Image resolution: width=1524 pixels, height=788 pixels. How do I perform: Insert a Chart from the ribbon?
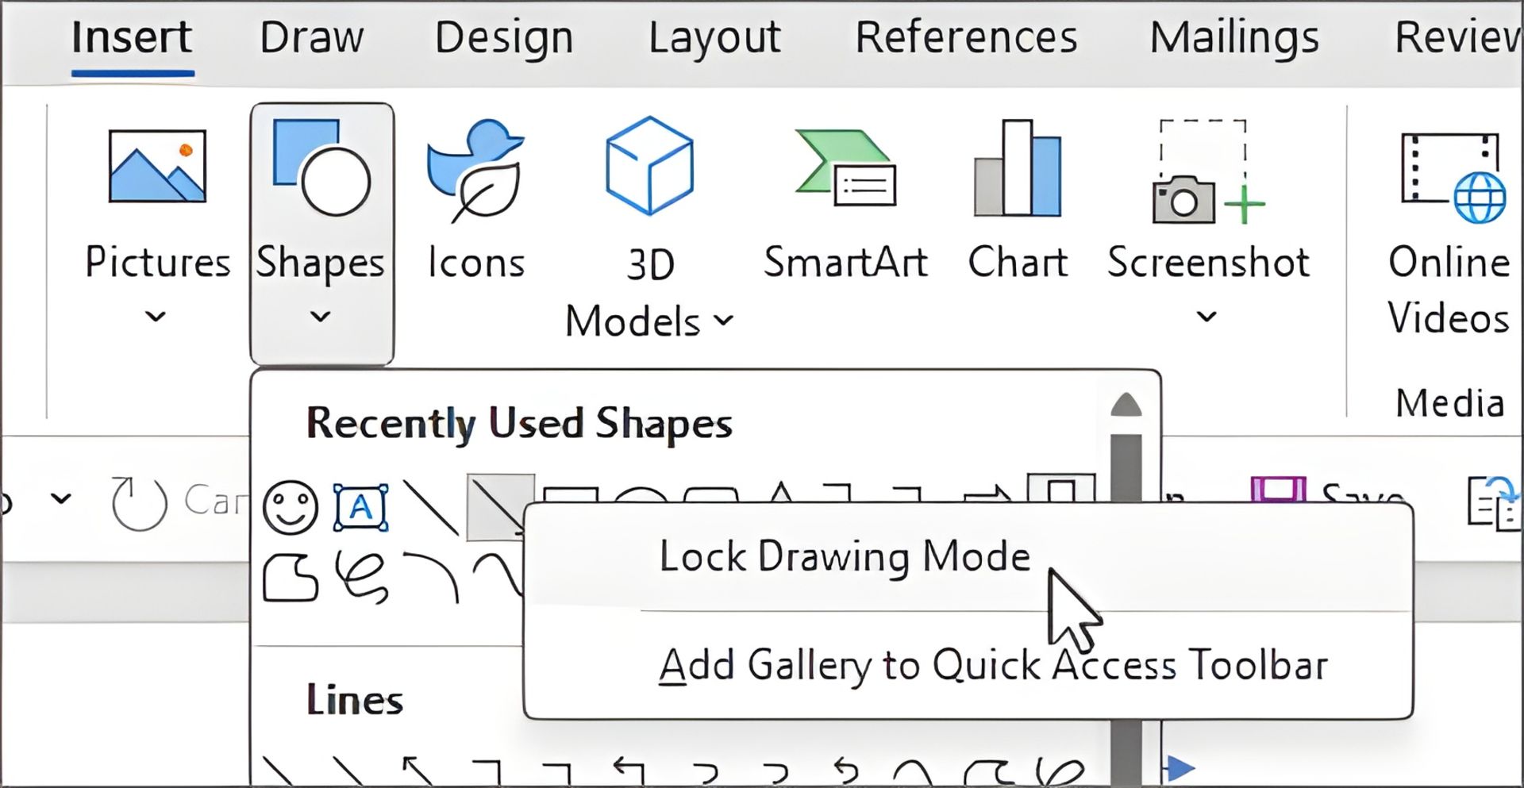[x=1018, y=168]
